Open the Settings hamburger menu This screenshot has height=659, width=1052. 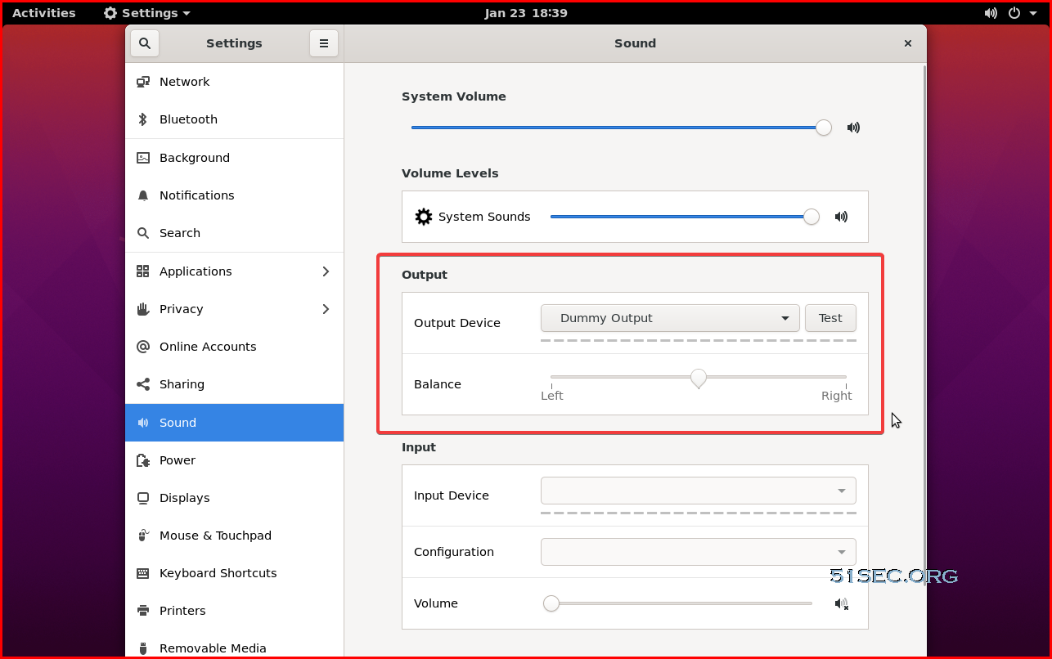(324, 43)
